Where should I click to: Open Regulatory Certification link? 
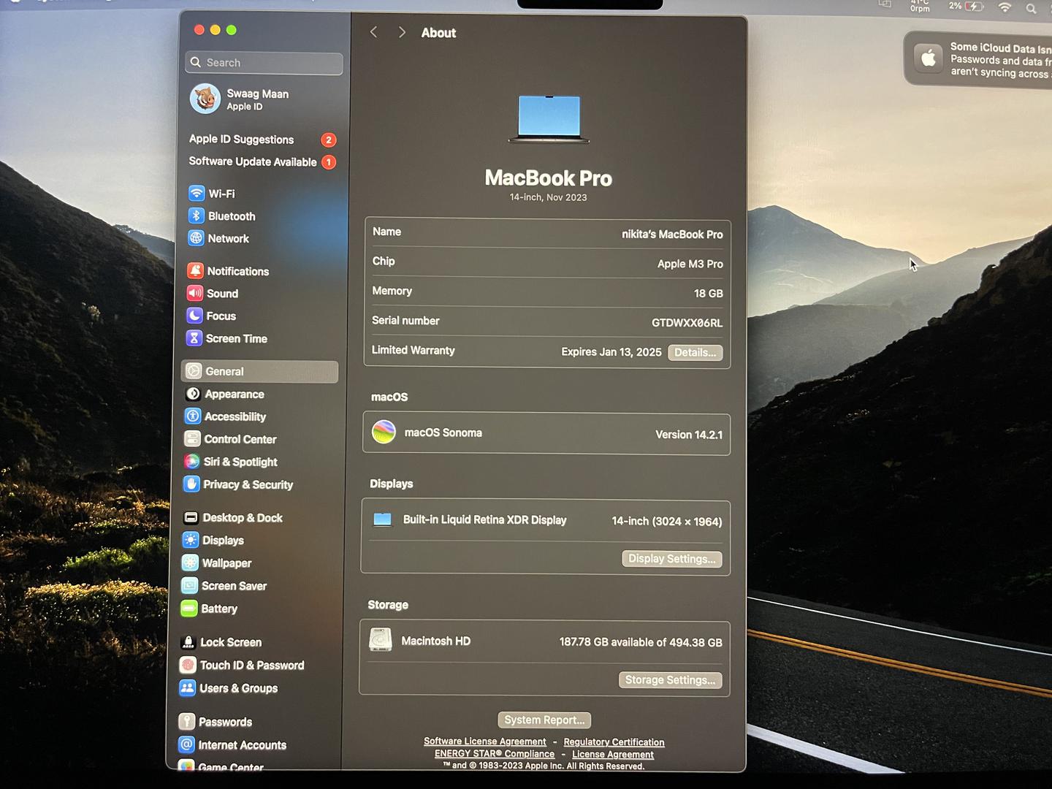point(614,742)
